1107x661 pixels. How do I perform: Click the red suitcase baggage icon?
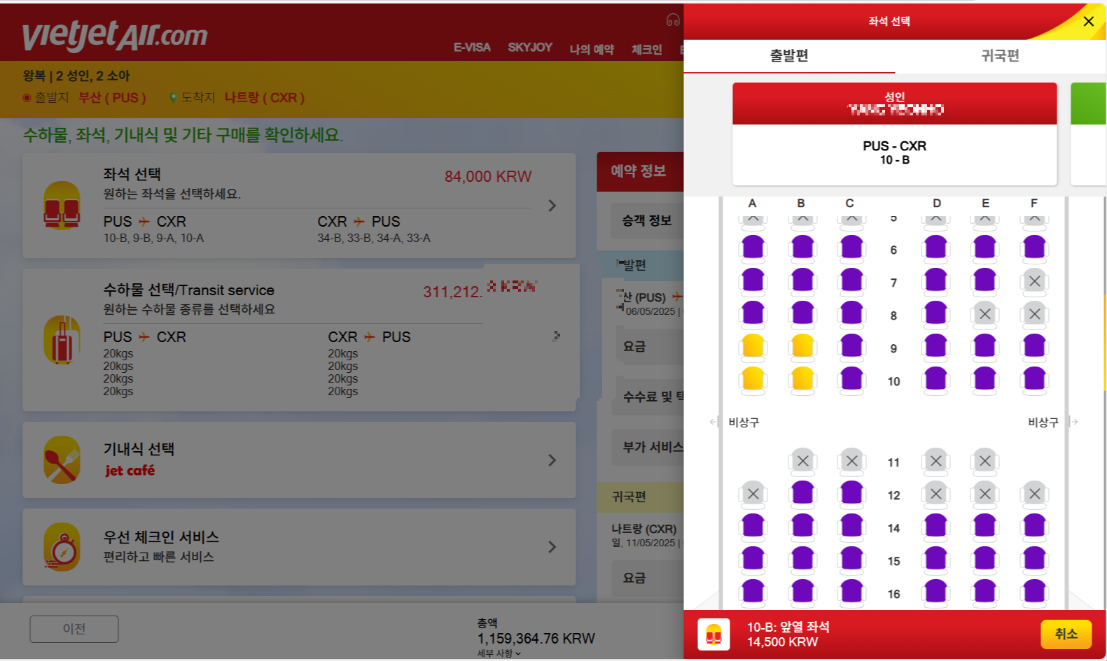(x=62, y=340)
